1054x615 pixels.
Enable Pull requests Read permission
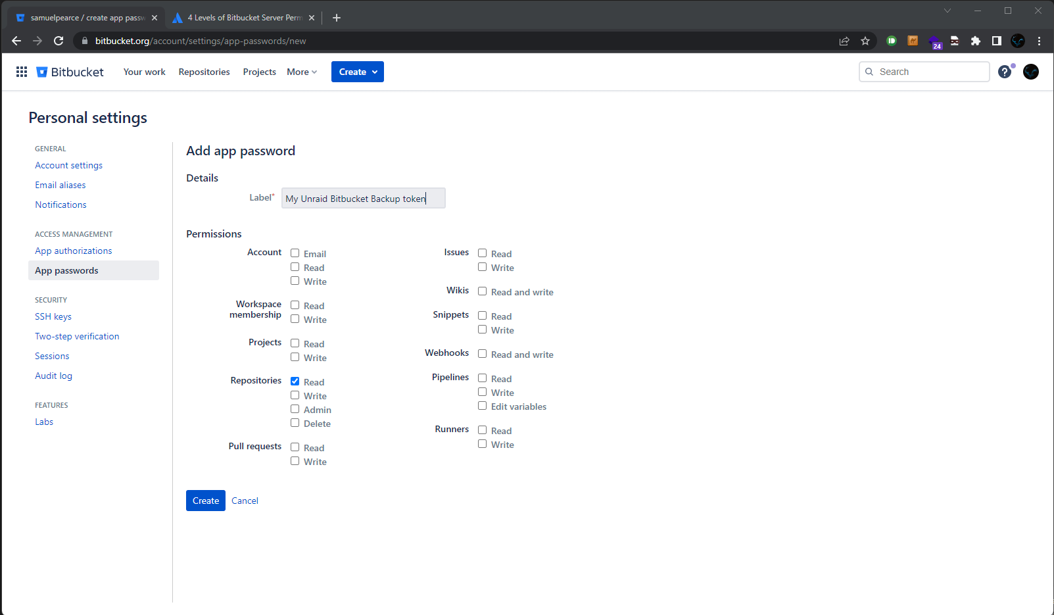[295, 447]
